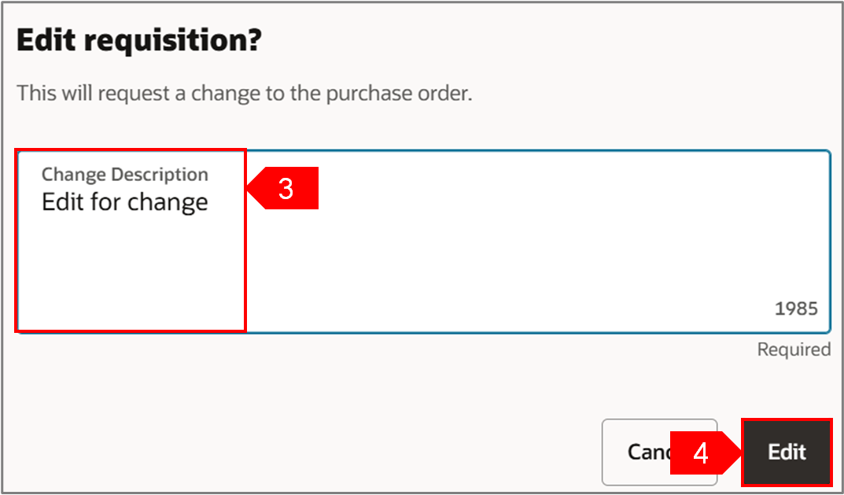This screenshot has width=844, height=495.
Task: Place cursor in 'Edit for change' text
Action: click(x=124, y=202)
